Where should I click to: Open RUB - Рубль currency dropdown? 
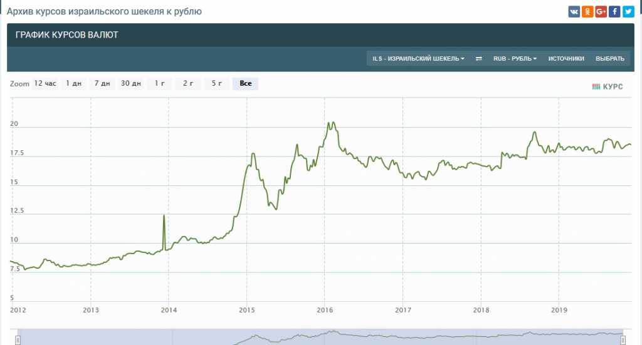(x=515, y=59)
